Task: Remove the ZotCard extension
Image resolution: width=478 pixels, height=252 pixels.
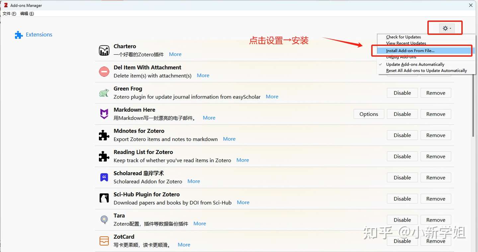Action: coord(436,241)
